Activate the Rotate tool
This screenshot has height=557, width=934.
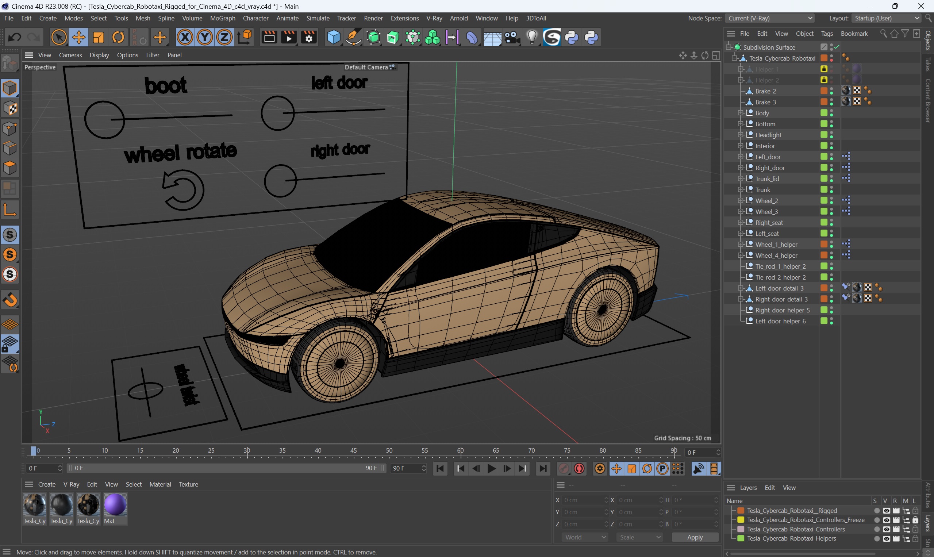(x=118, y=37)
